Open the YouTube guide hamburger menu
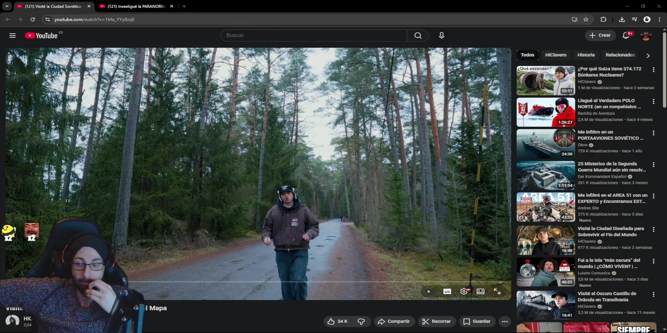The height and width of the screenshot is (333, 667). (13, 36)
